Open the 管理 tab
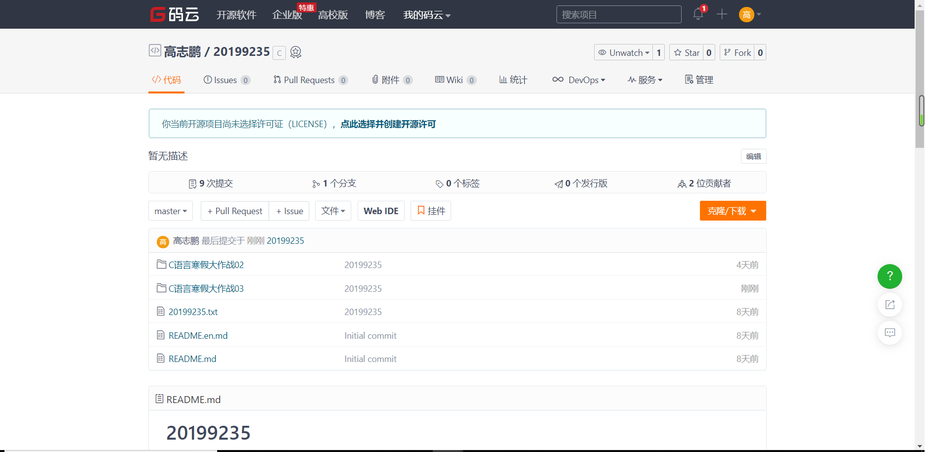This screenshot has width=925, height=452. pos(699,80)
